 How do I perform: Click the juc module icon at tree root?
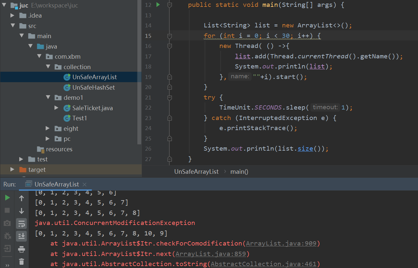(14, 6)
